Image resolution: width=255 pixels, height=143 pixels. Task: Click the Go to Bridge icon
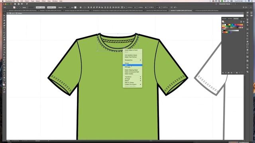click(15, 4)
